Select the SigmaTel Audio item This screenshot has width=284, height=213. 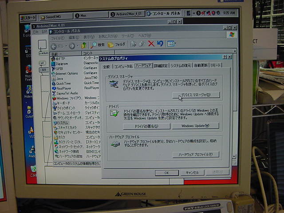pyautogui.click(x=65, y=94)
